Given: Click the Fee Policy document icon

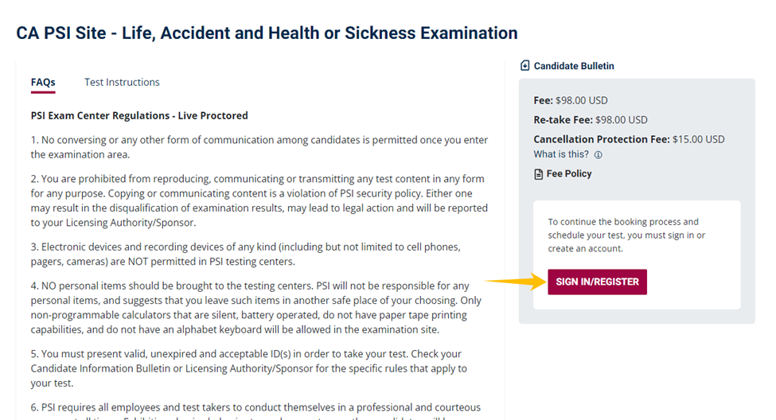Looking at the screenshot, I should point(539,174).
